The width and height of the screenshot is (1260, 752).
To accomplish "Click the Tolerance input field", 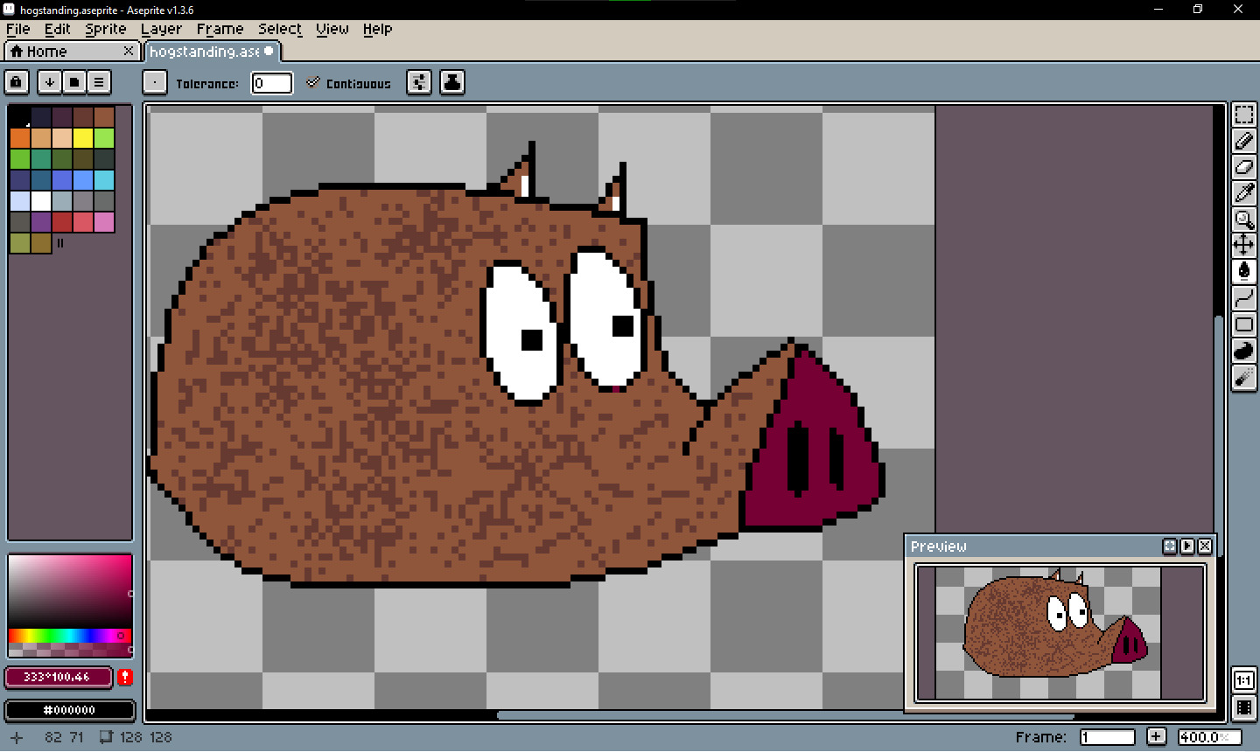I will click(271, 83).
